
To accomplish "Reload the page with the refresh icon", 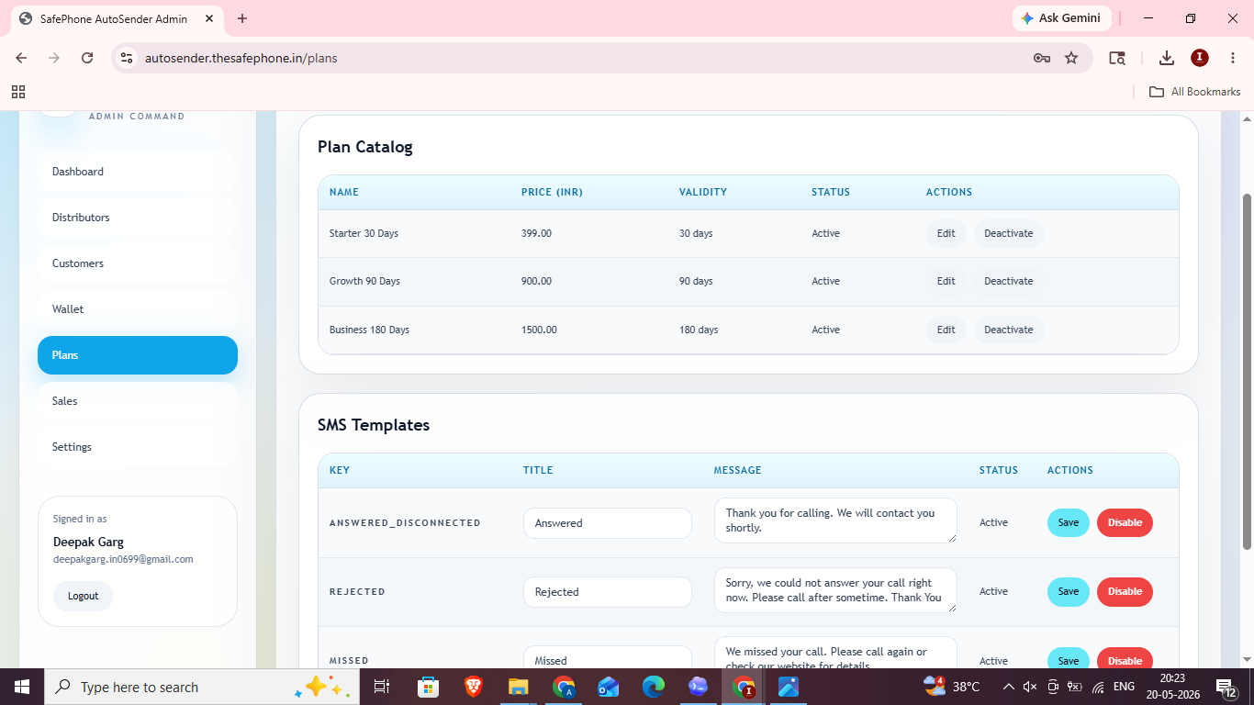I will point(87,58).
